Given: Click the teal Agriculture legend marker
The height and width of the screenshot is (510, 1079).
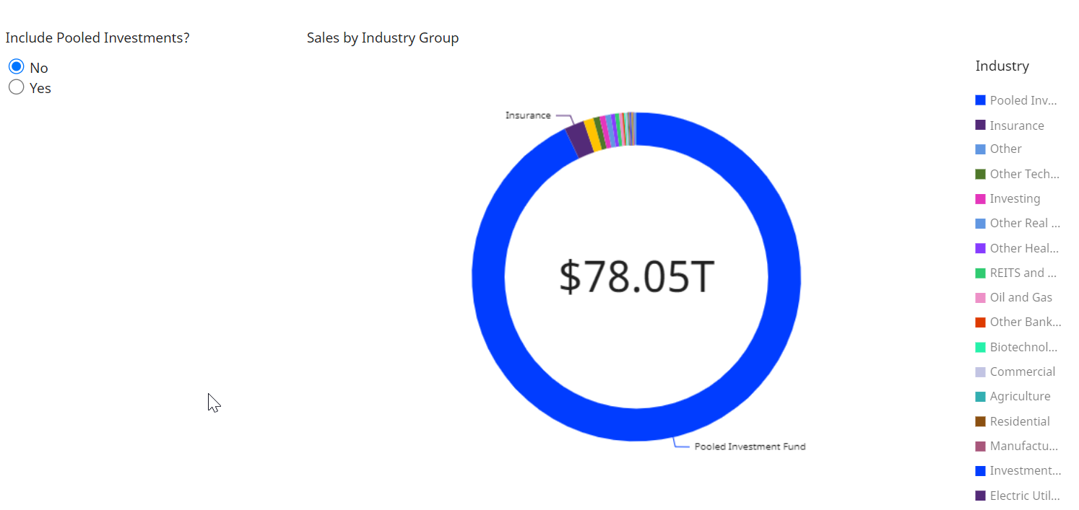Looking at the screenshot, I should [x=980, y=396].
